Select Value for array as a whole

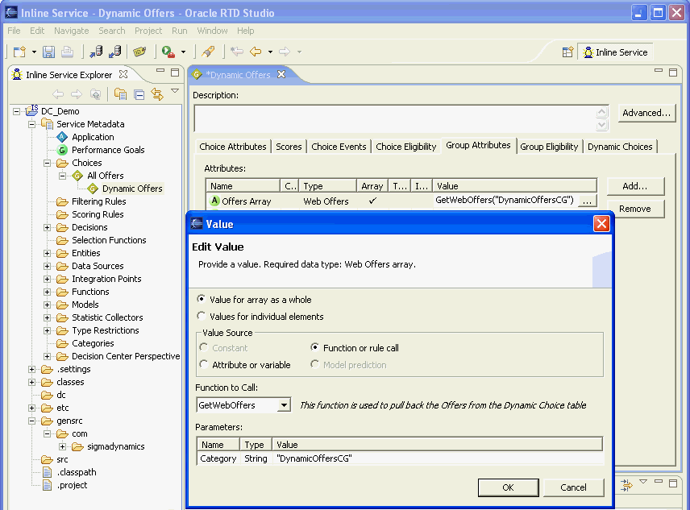201,299
